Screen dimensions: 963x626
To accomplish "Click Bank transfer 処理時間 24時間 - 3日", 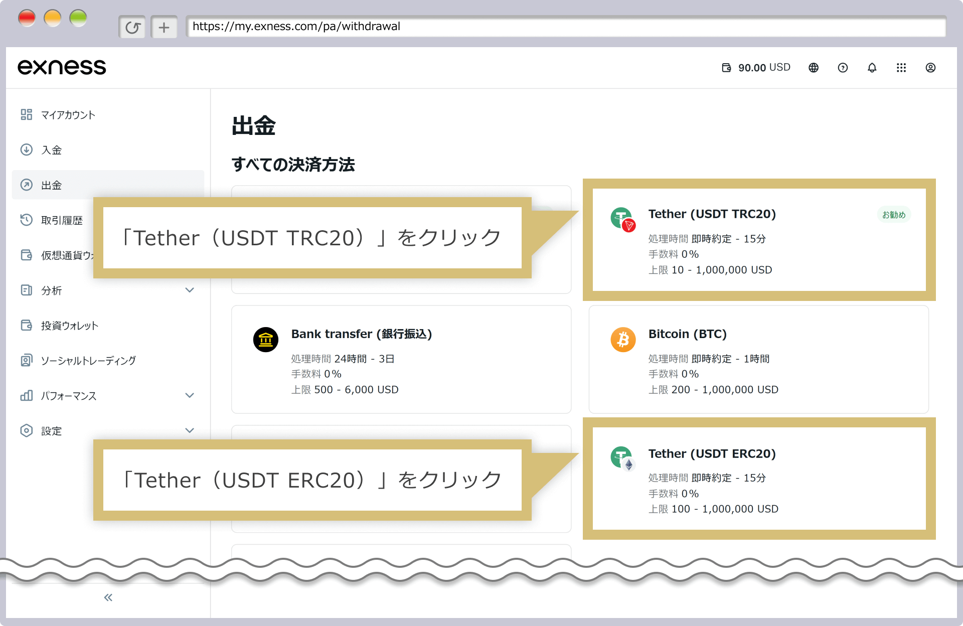I will pos(343,359).
